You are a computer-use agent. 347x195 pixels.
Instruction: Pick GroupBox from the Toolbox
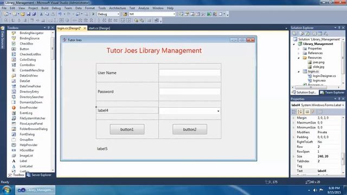27,140
